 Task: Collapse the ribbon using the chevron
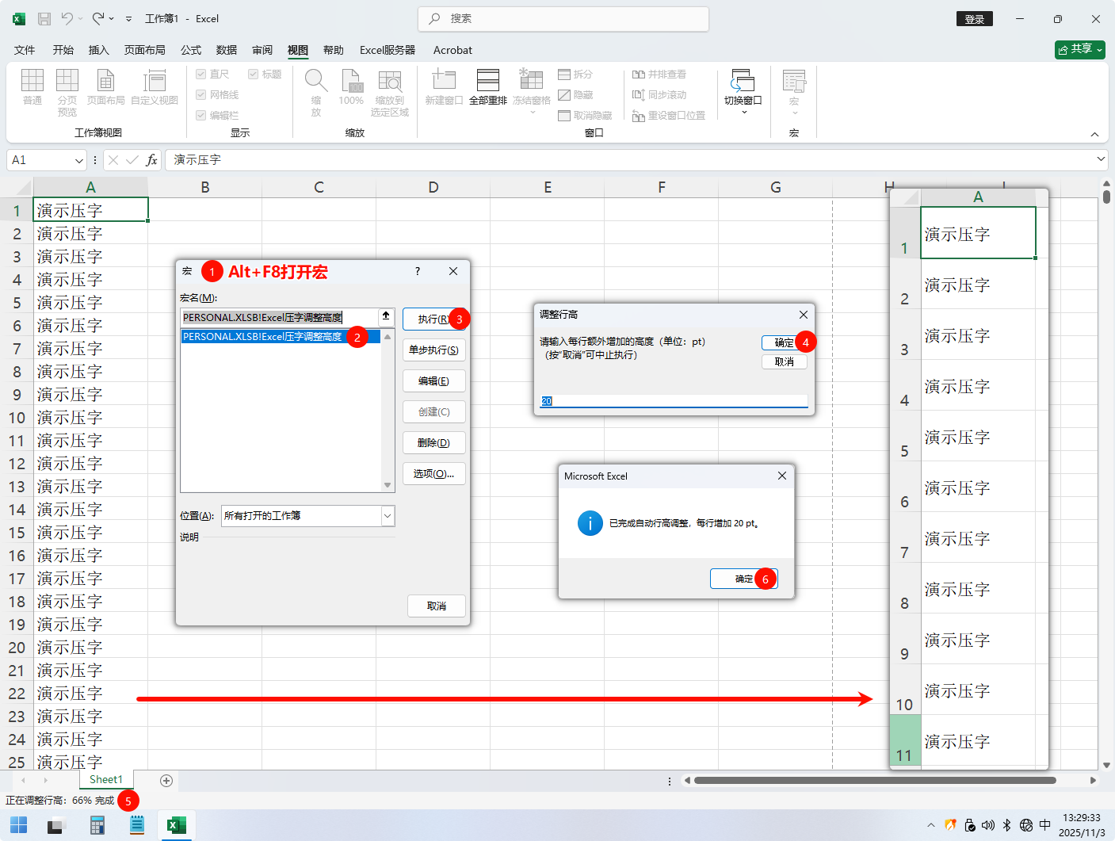1094,134
